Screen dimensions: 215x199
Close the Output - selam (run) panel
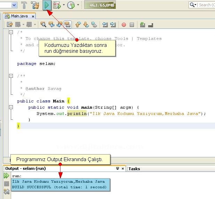click(123, 169)
